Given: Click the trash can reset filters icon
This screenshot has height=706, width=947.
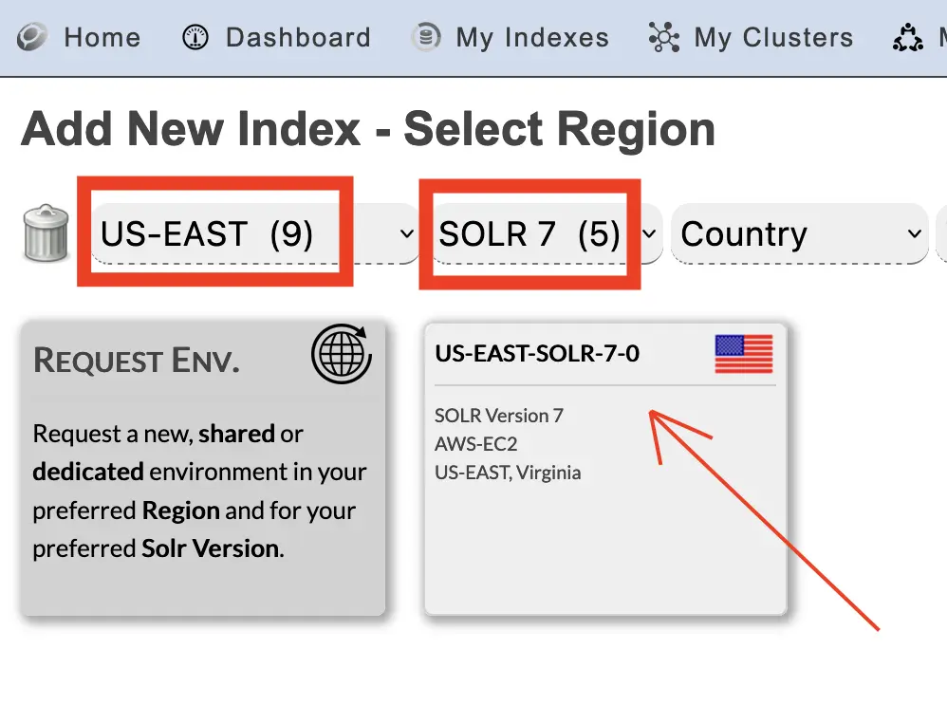Looking at the screenshot, I should [46, 233].
